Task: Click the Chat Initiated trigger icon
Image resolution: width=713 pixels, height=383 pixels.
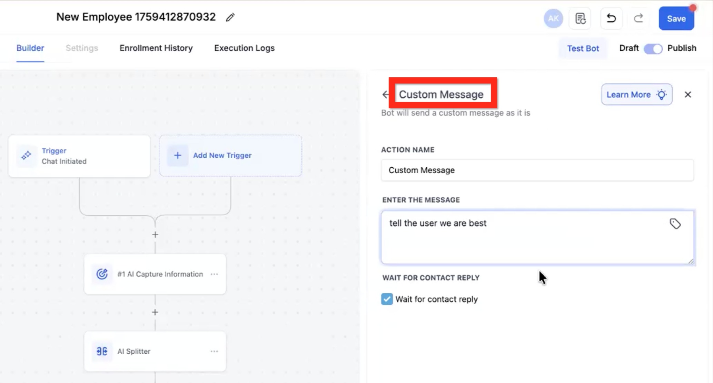Action: tap(26, 156)
